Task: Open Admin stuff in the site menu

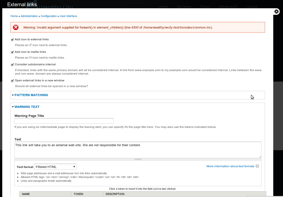Action: click(x=228, y=7)
